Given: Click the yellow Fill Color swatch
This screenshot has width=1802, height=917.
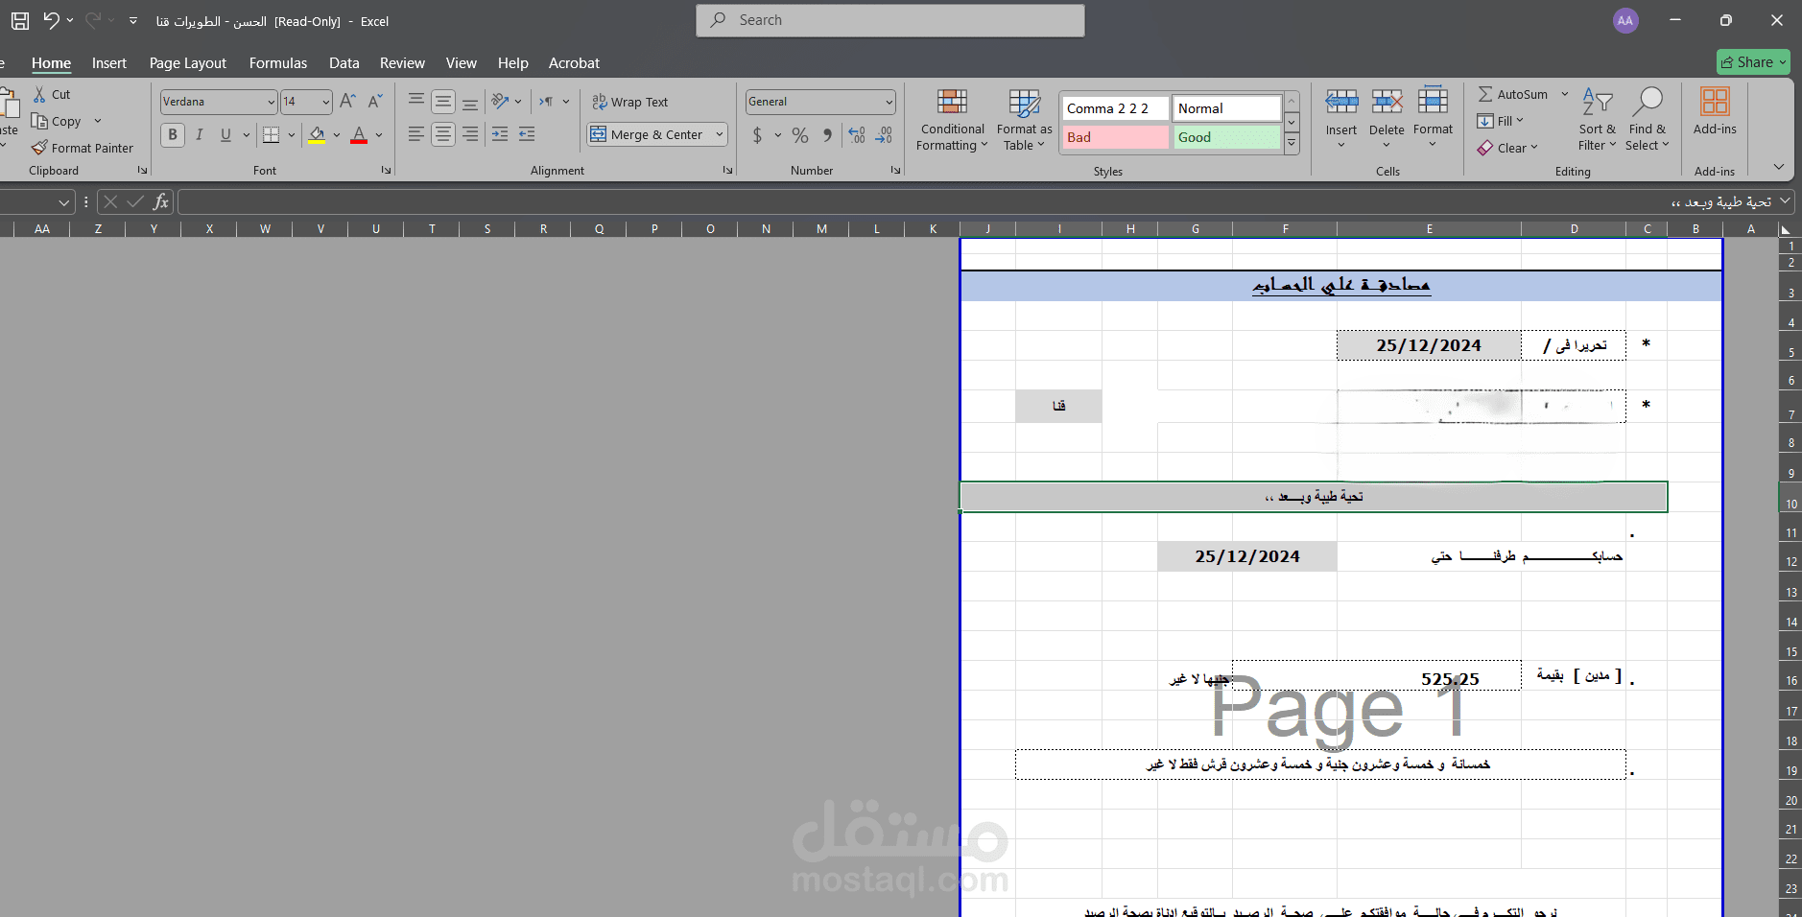Looking at the screenshot, I should [317, 135].
